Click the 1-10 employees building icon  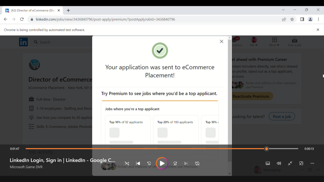click(31, 108)
